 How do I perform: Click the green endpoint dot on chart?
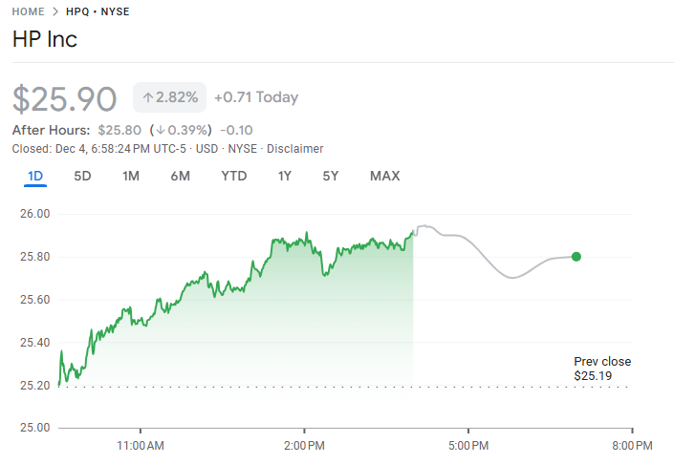(x=576, y=256)
